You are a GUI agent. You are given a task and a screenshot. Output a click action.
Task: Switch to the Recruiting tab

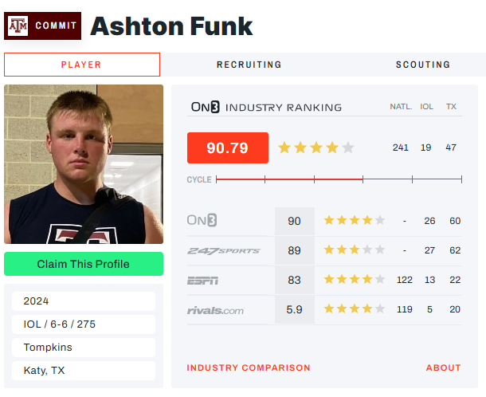pos(249,65)
